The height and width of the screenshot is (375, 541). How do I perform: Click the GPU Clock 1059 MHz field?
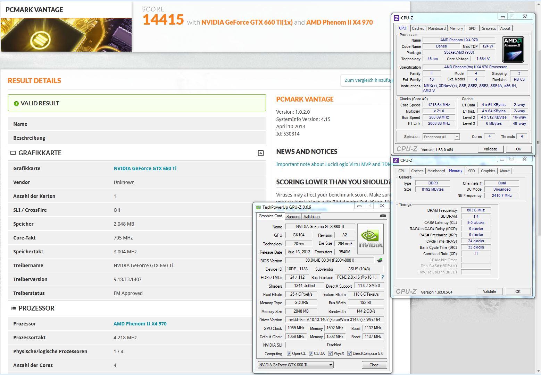coord(296,328)
